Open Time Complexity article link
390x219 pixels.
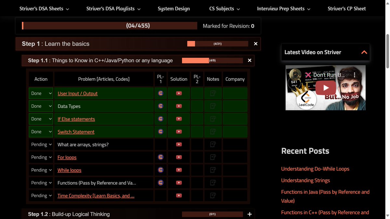[96, 196]
